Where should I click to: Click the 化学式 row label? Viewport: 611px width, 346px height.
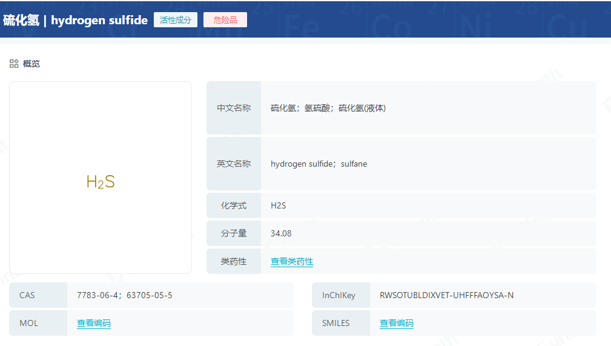(x=234, y=205)
